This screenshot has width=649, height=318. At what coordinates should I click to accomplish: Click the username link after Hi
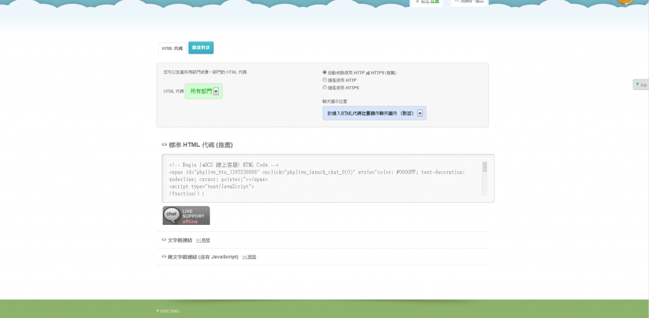click(x=466, y=1)
